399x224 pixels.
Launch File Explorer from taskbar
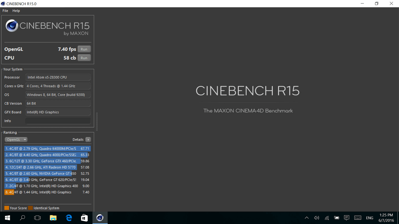point(53,218)
